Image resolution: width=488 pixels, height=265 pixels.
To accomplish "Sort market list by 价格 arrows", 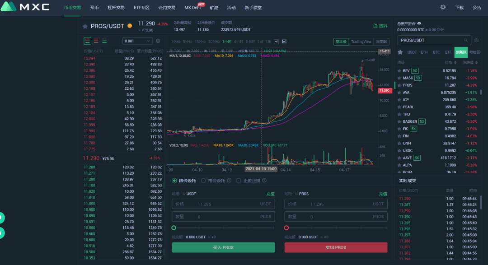I will pos(455,62).
